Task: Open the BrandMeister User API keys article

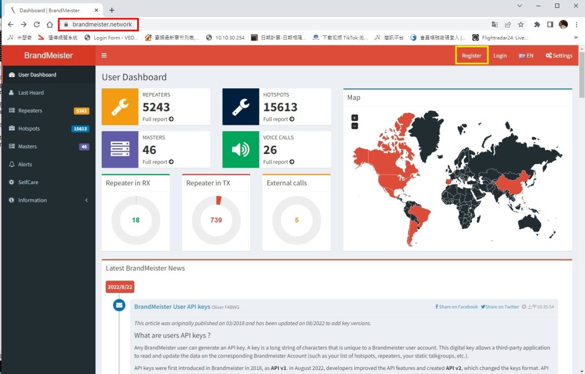Action: 172,307
